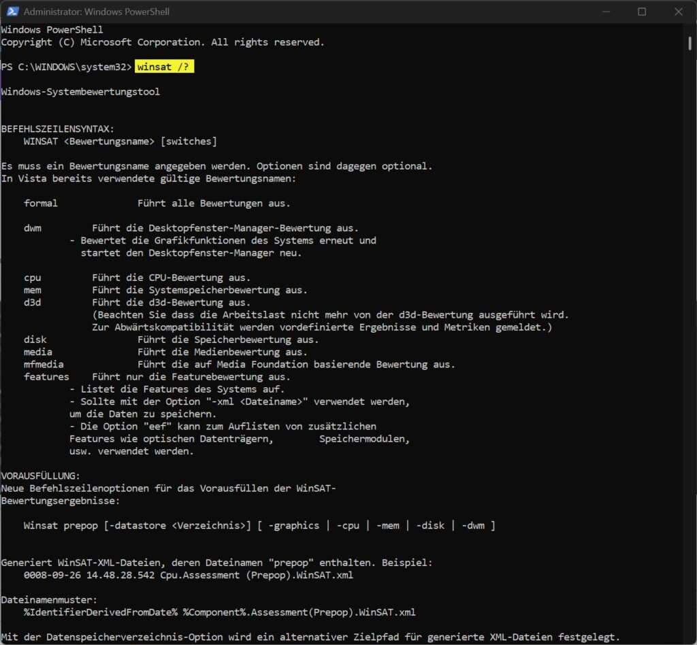Click '%IdentifierDerivedFromDate%' pattern text
Image resolution: width=697 pixels, height=645 pixels.
[x=101, y=612]
